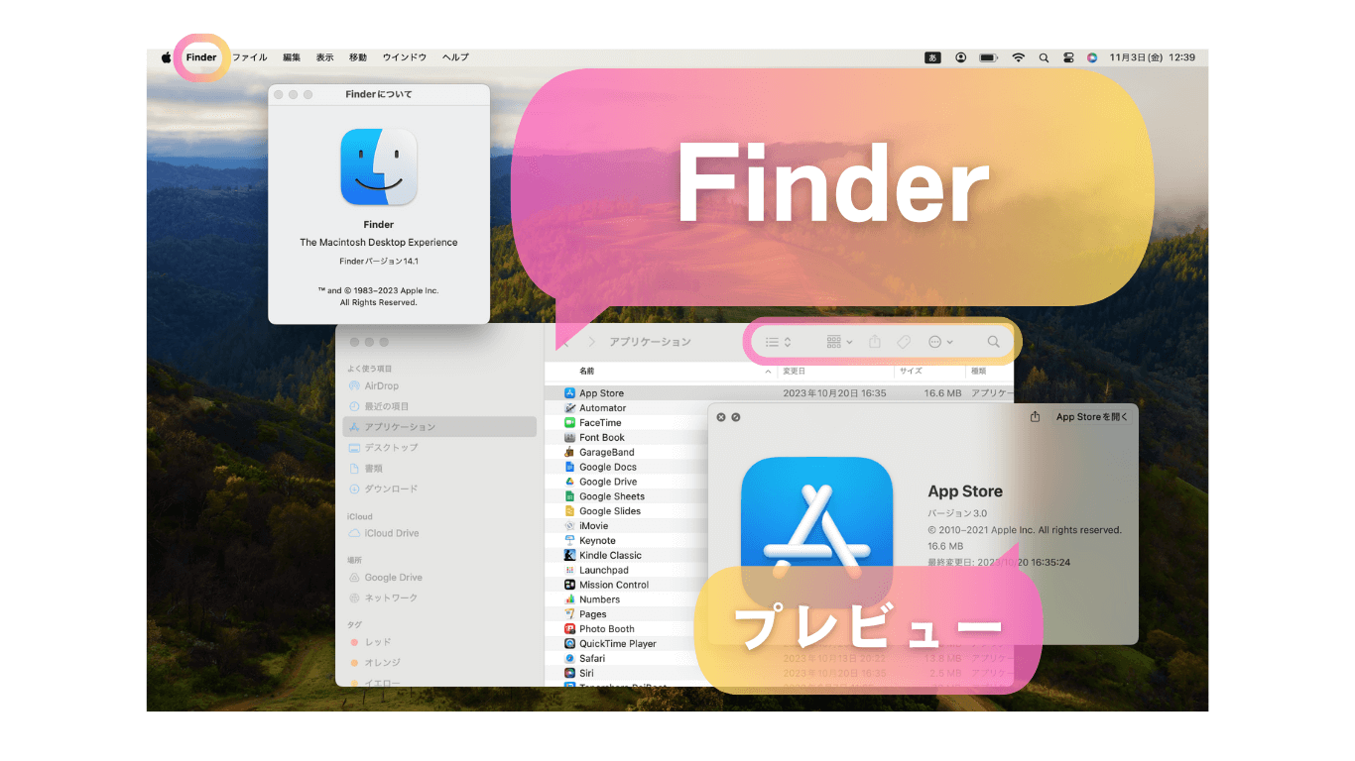This screenshot has width=1355, height=761.
Task: Select Google Sheets in the application list
Action: [x=612, y=496]
